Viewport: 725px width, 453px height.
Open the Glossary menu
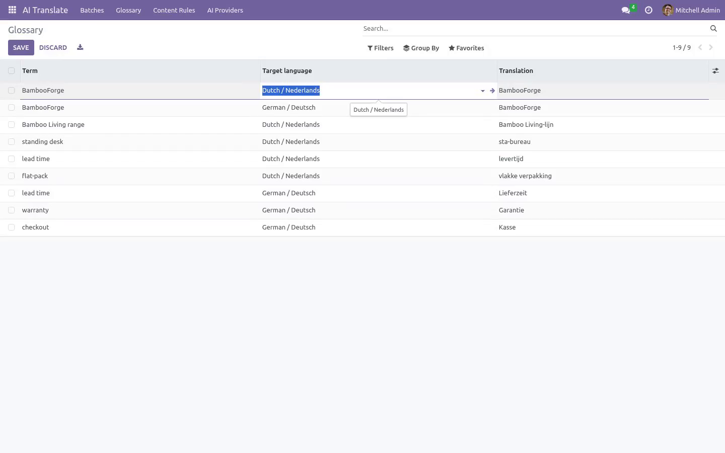coord(128,10)
